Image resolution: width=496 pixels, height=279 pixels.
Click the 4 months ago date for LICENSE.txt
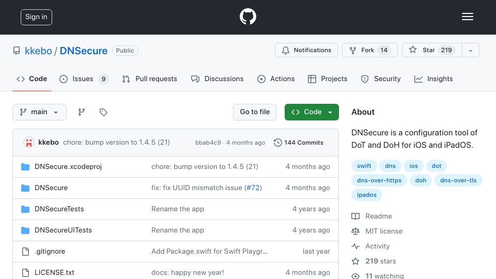[307, 273]
